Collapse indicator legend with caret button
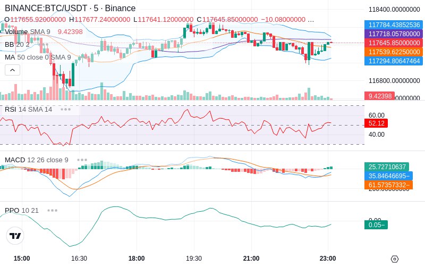The width and height of the screenshot is (425, 266). (12, 70)
